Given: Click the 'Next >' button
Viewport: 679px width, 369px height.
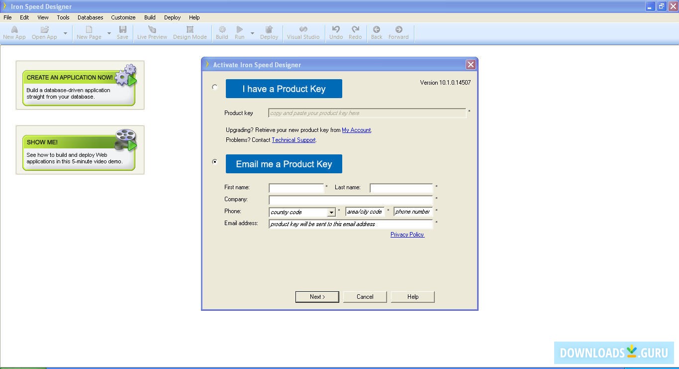Looking at the screenshot, I should [x=317, y=296].
